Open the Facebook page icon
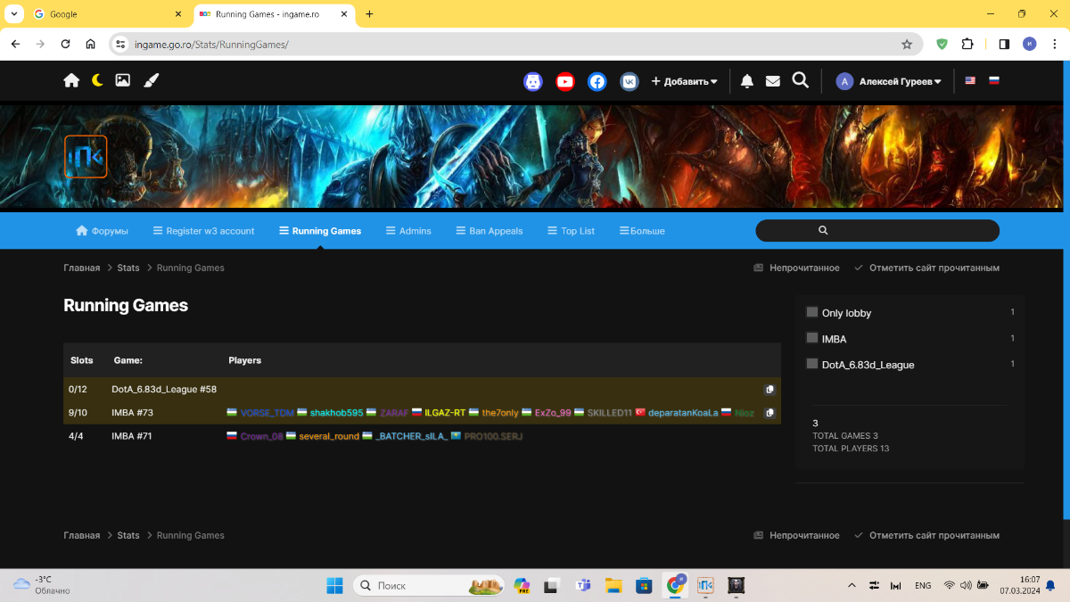 point(597,81)
